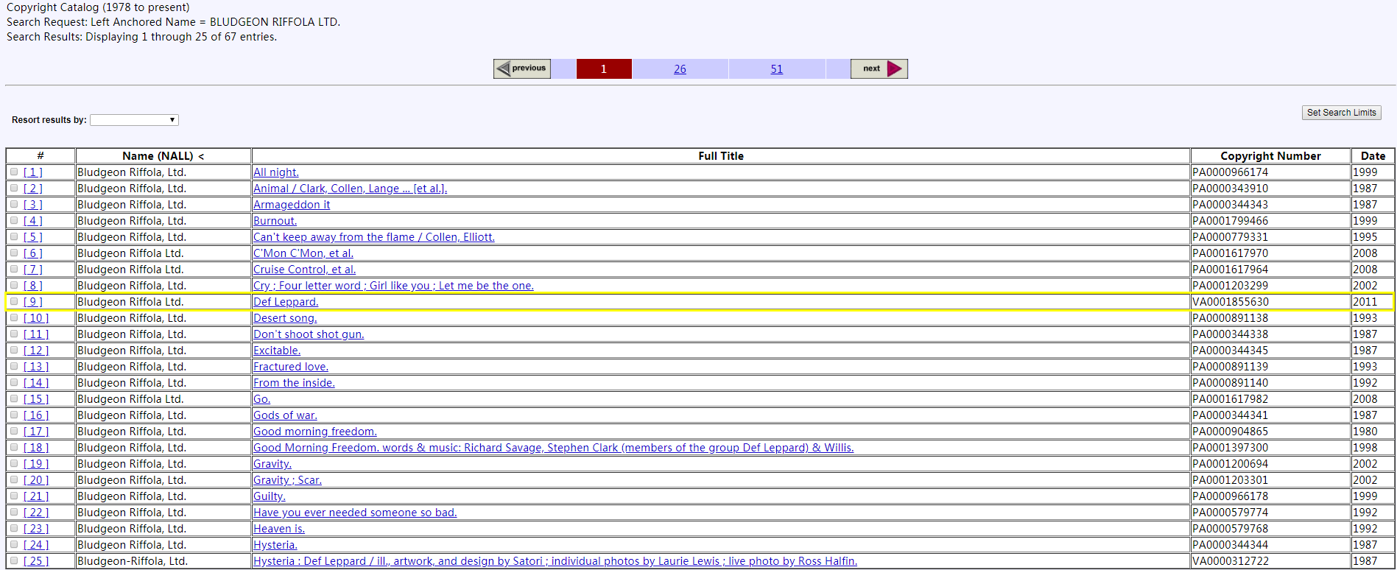Viewport: 1397px width, 570px height.
Task: Click the entry number [ 7 ] link
Action: click(33, 270)
